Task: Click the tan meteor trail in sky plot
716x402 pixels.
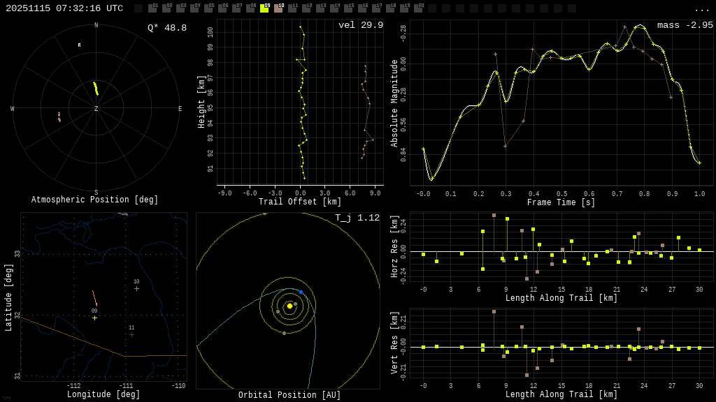Action: point(59,117)
